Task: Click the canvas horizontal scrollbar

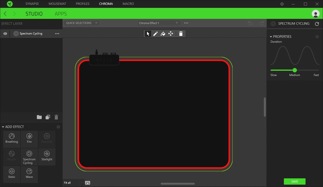Action: [x=177, y=184]
